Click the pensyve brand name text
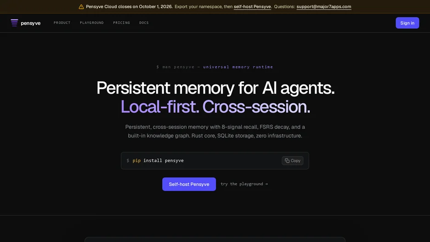 tap(31, 23)
